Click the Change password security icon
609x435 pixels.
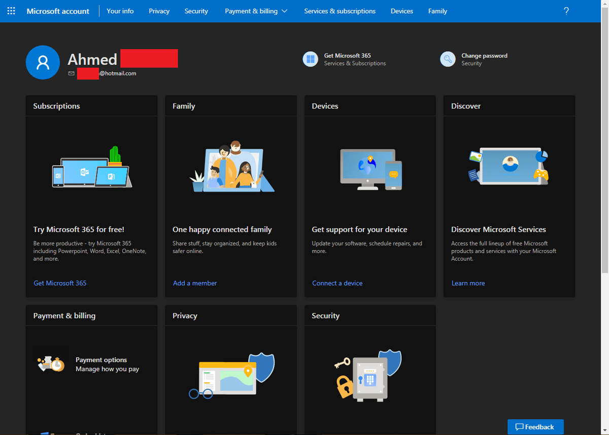[448, 59]
